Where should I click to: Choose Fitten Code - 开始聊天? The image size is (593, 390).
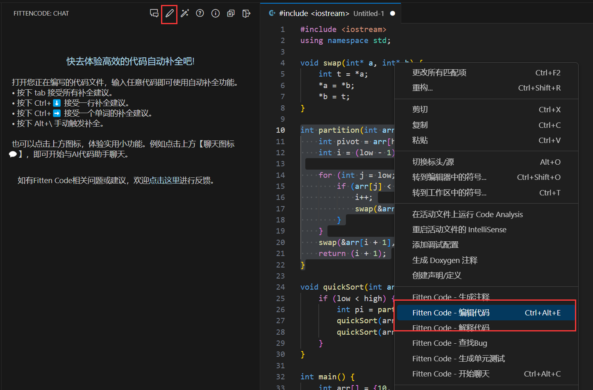pyautogui.click(x=486, y=374)
